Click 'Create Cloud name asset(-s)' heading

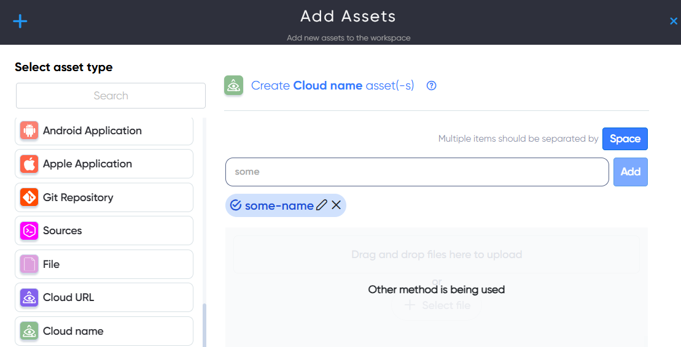point(333,85)
